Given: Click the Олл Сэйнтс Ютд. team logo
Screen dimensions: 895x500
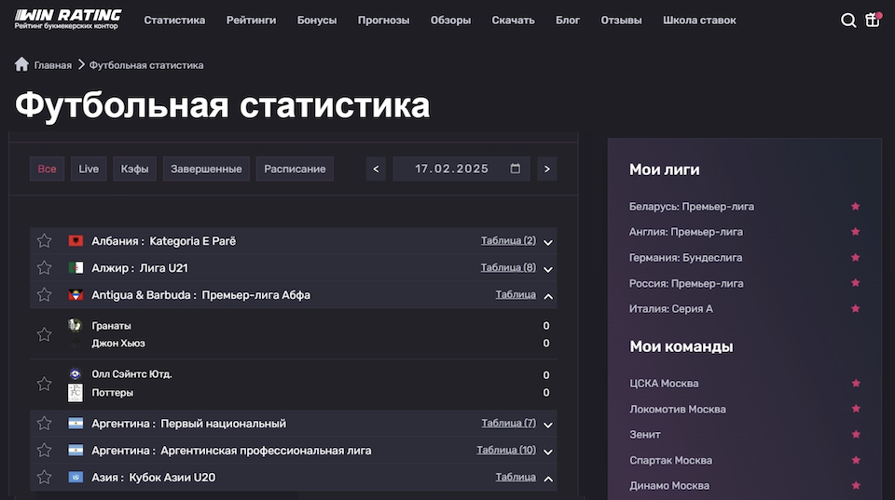Looking at the screenshot, I should pos(76,374).
